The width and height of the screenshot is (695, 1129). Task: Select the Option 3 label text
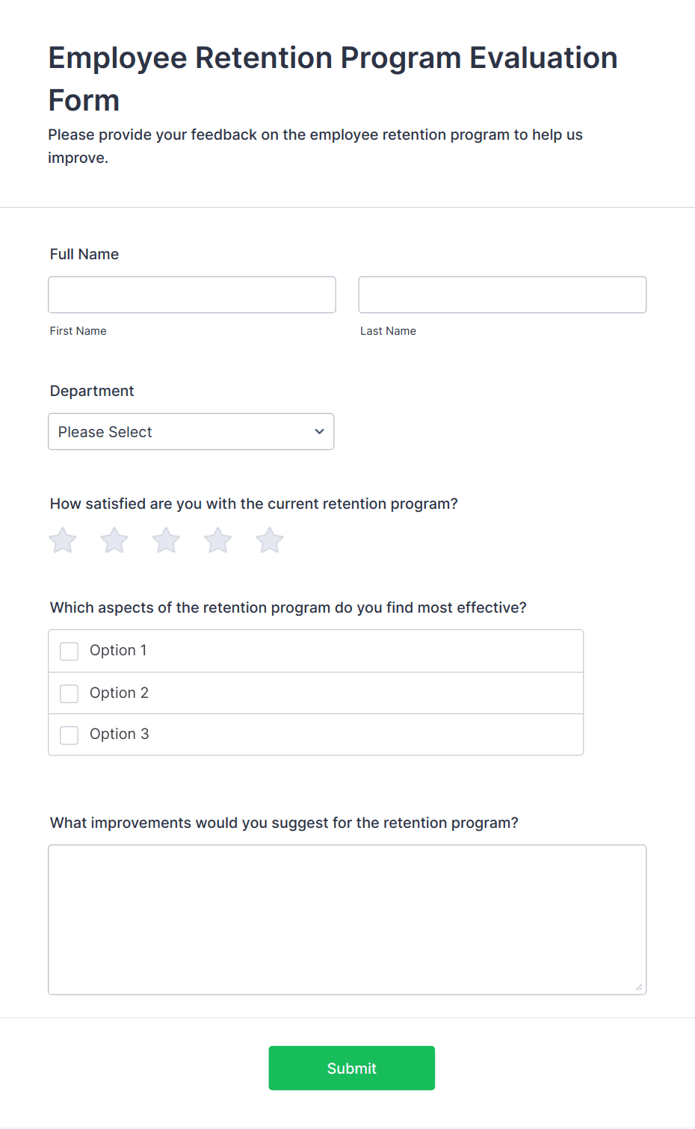[119, 734]
